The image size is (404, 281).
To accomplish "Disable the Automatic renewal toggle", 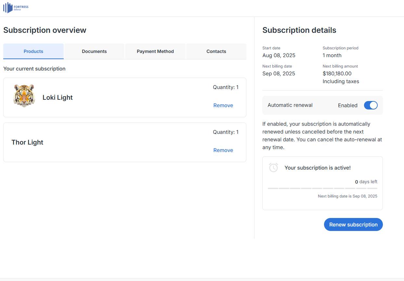I will click(x=371, y=105).
